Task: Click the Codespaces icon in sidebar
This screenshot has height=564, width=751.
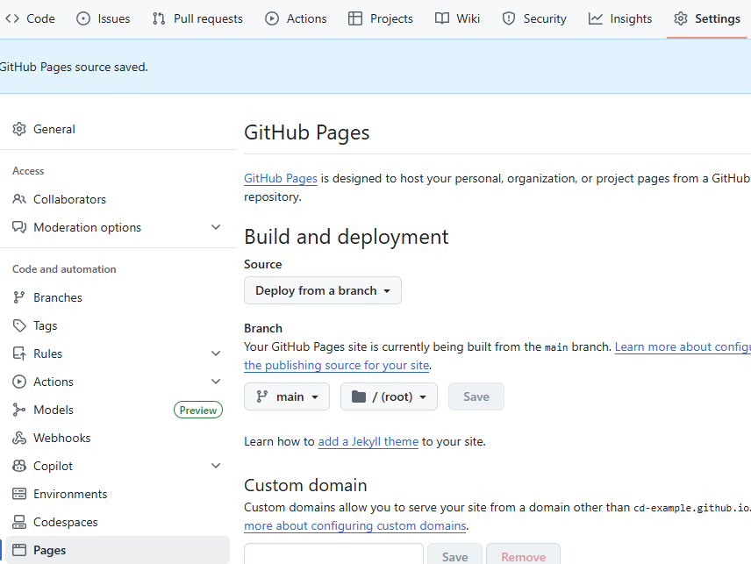Action: 19,523
